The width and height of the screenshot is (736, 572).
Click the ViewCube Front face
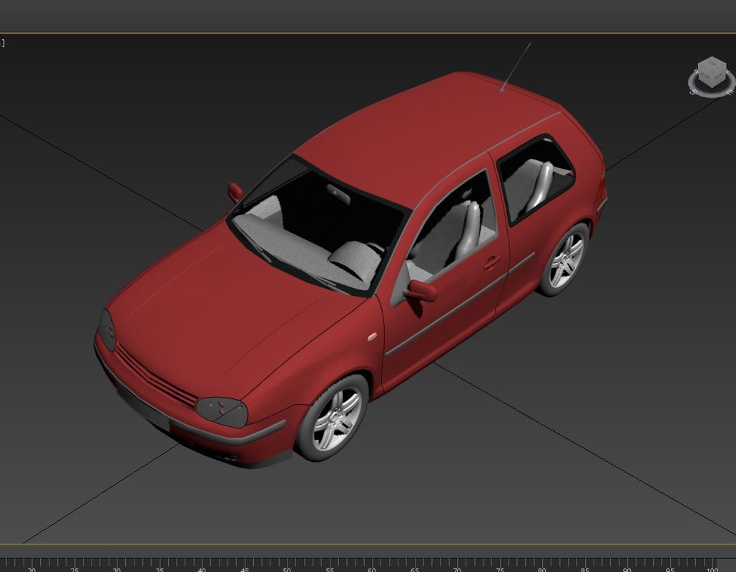(704, 77)
